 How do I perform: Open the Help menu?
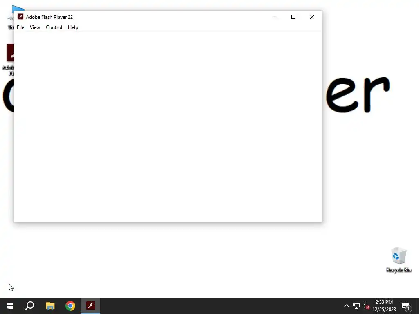tap(73, 27)
